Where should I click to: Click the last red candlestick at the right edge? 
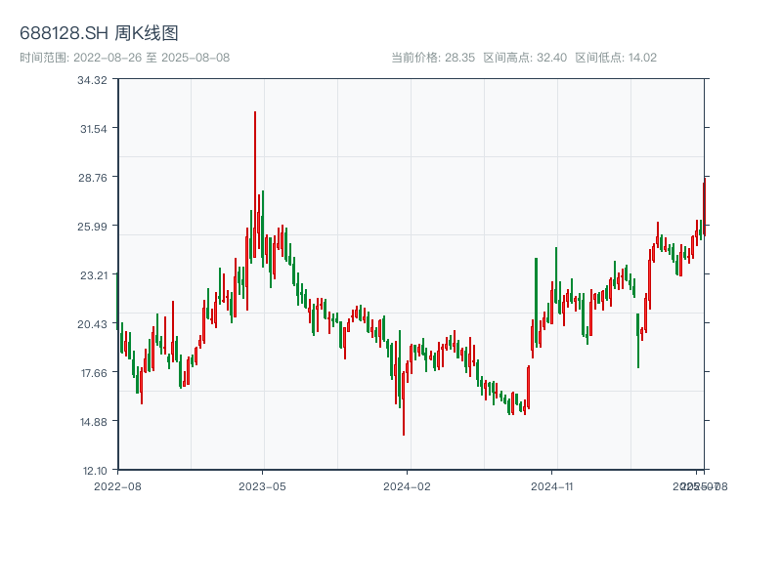tap(704, 207)
